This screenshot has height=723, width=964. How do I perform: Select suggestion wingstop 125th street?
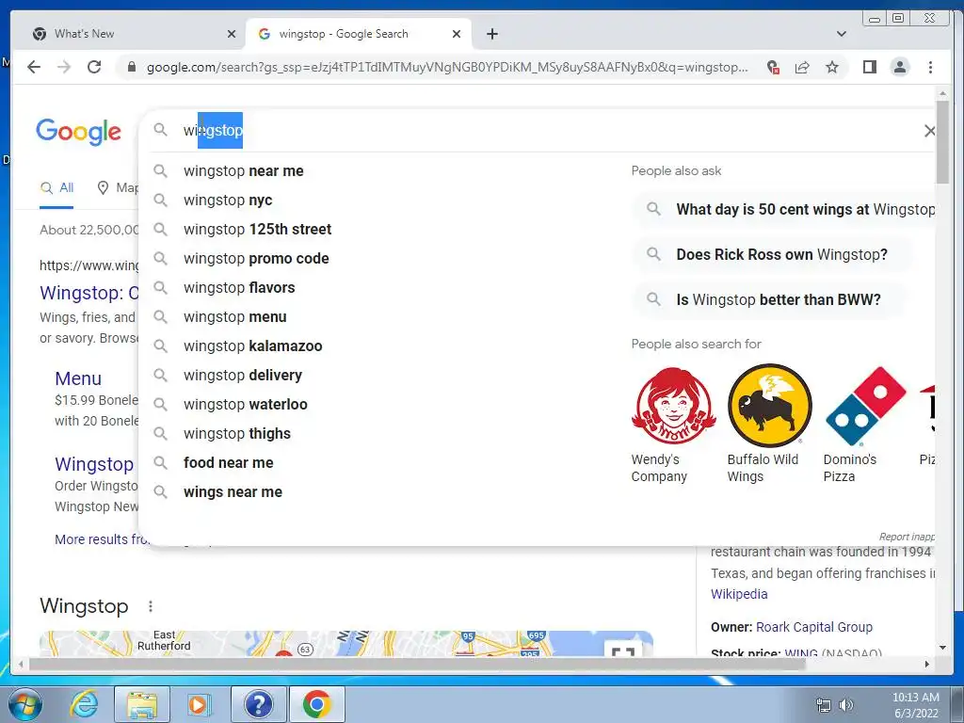[258, 230]
